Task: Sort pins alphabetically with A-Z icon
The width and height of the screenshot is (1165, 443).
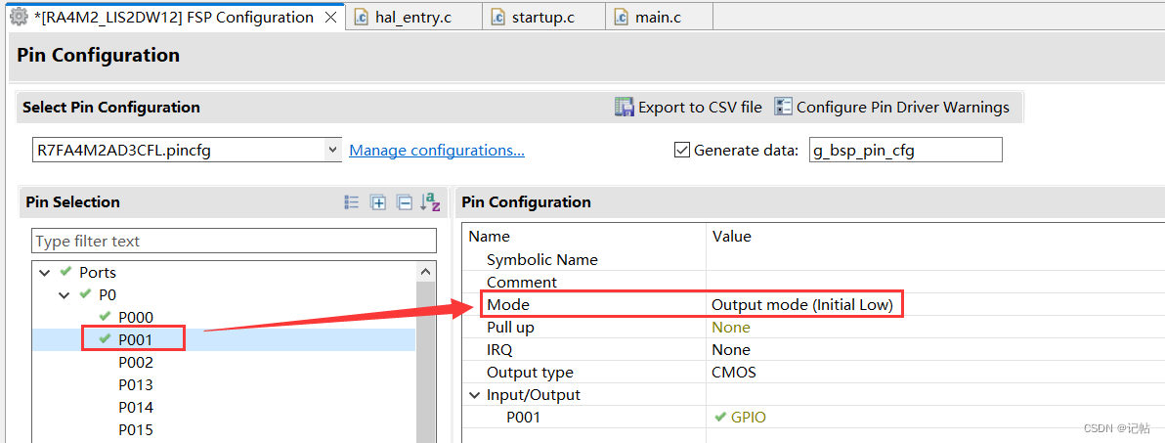Action: click(430, 202)
